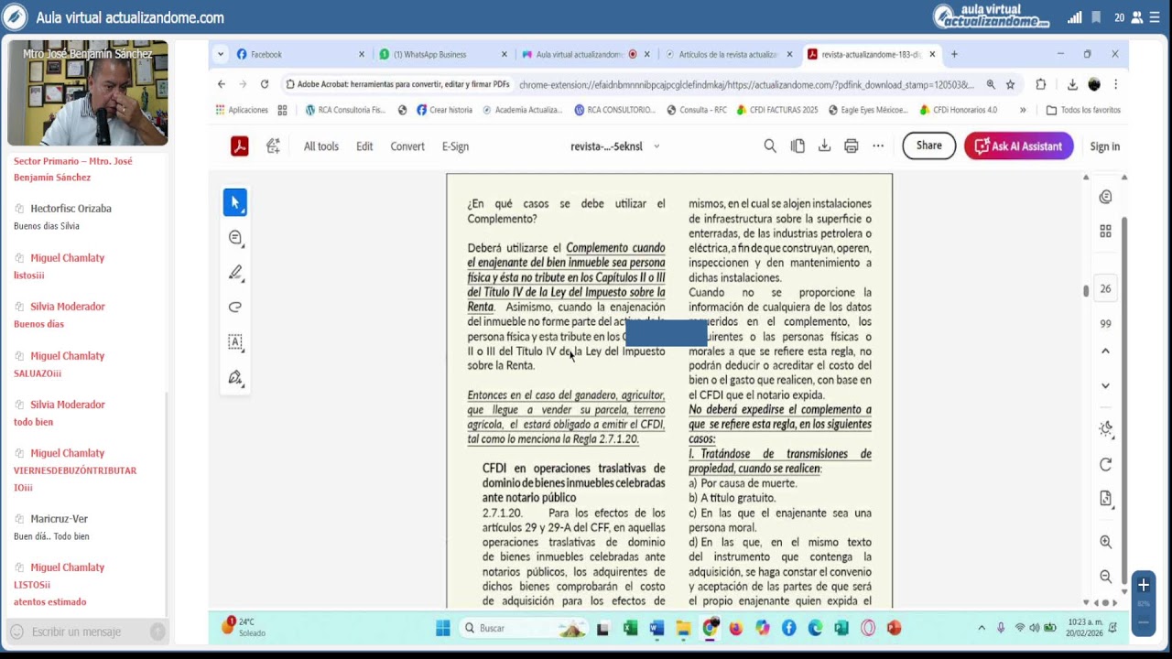The width and height of the screenshot is (1172, 659).
Task: Open the Edit menu in Acrobat
Action: [364, 146]
